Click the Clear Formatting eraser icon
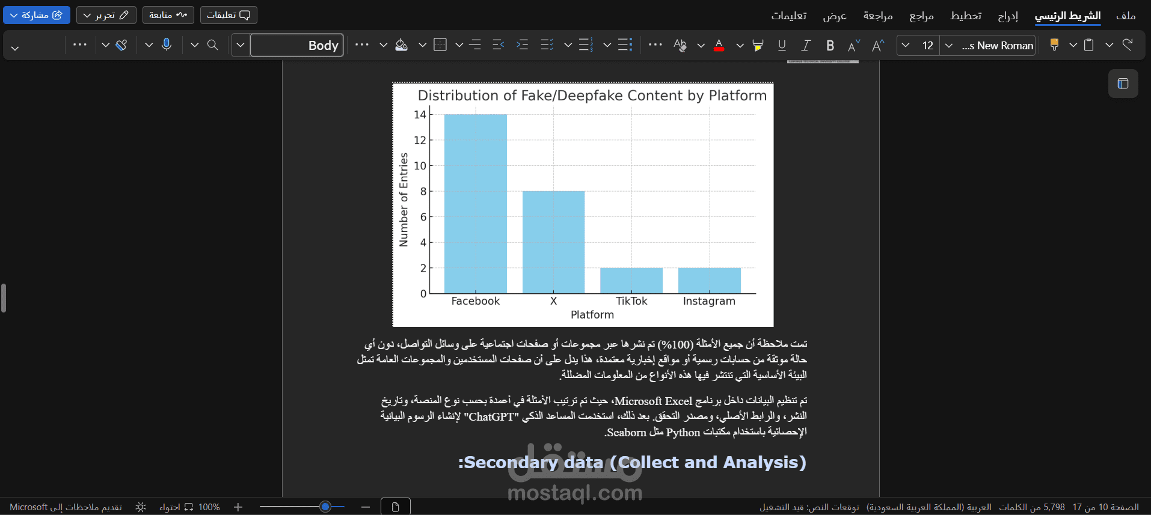 (680, 45)
